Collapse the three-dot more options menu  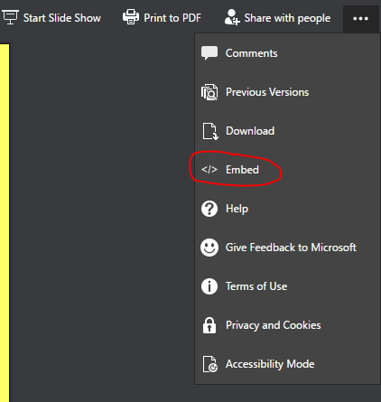click(x=360, y=19)
